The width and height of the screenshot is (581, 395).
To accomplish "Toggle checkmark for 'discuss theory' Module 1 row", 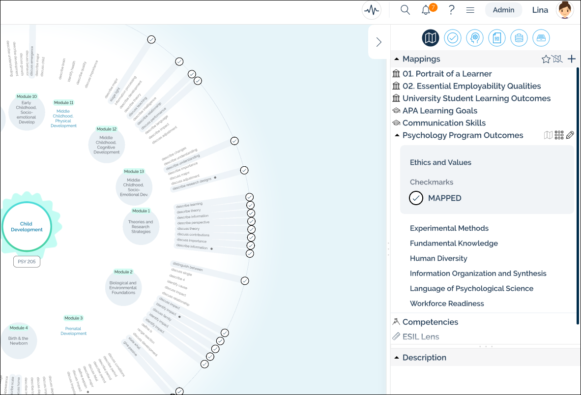I will coord(251,229).
